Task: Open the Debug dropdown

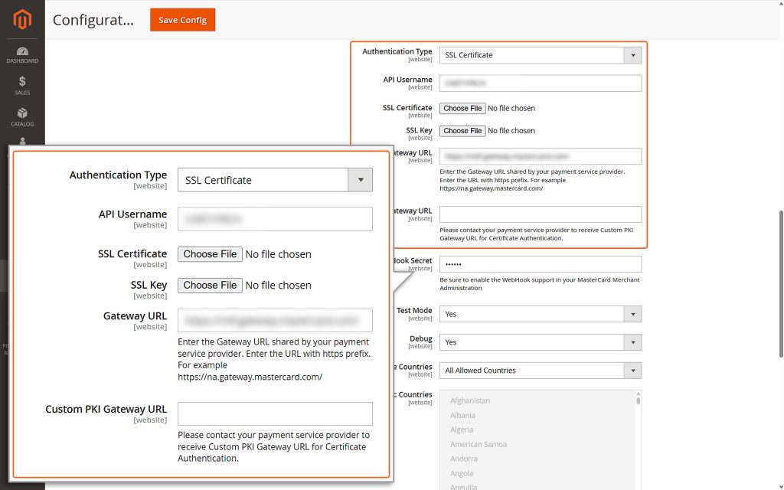Action: pos(540,342)
